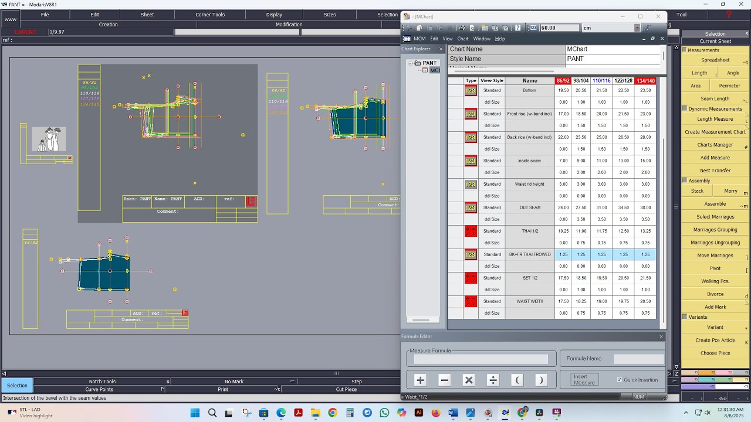
Task: Toggle the Measurements section checkbox
Action: 684,50
